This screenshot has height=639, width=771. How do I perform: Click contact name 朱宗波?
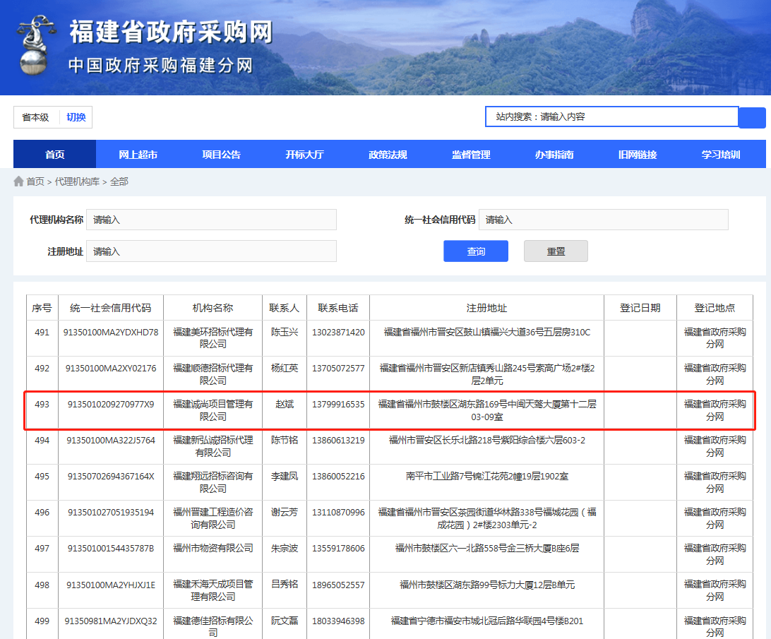285,548
